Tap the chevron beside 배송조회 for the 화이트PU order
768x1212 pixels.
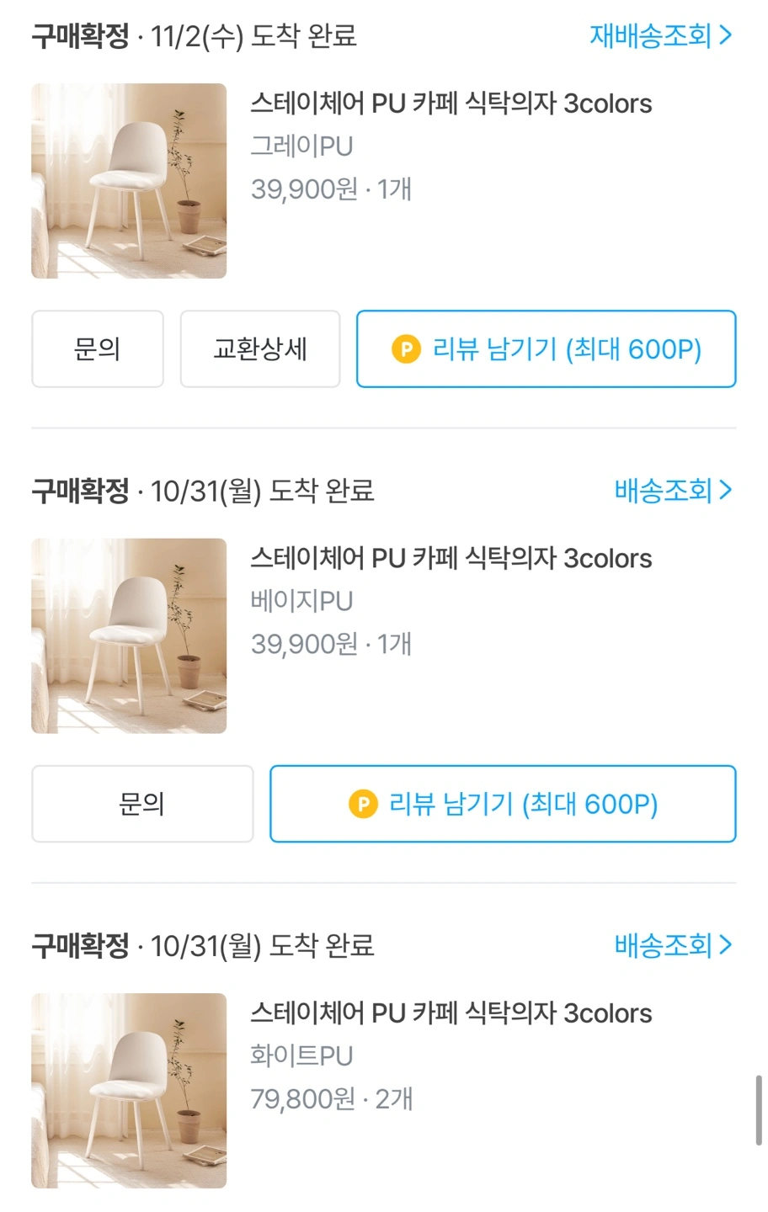(725, 944)
